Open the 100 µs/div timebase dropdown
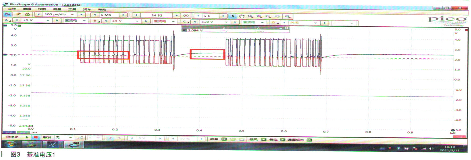This screenshot has height=160, width=471. (x=72, y=14)
